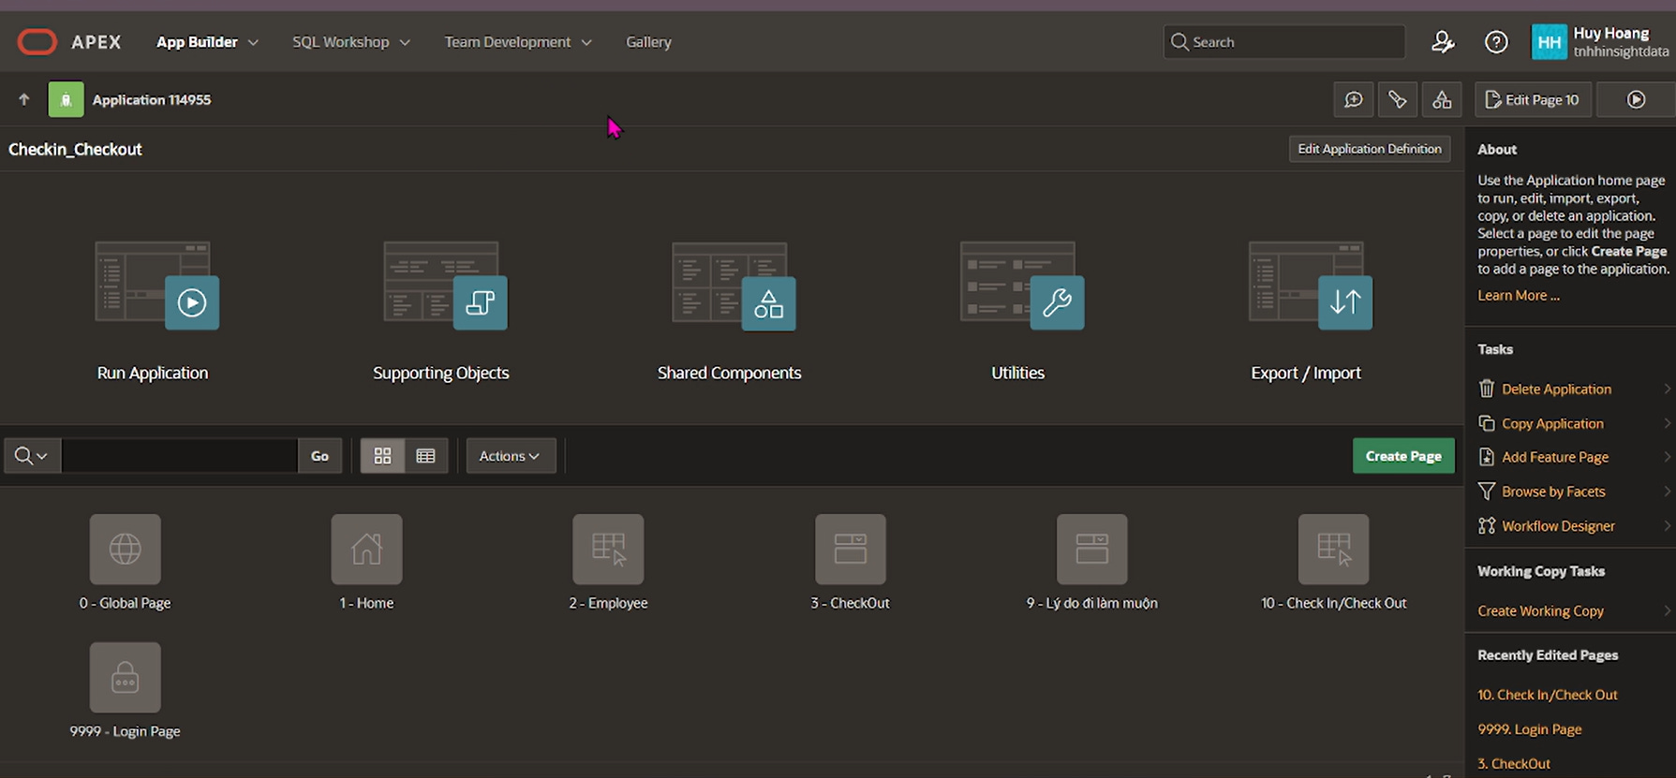
Task: Click Copy Application icon
Action: point(1487,423)
